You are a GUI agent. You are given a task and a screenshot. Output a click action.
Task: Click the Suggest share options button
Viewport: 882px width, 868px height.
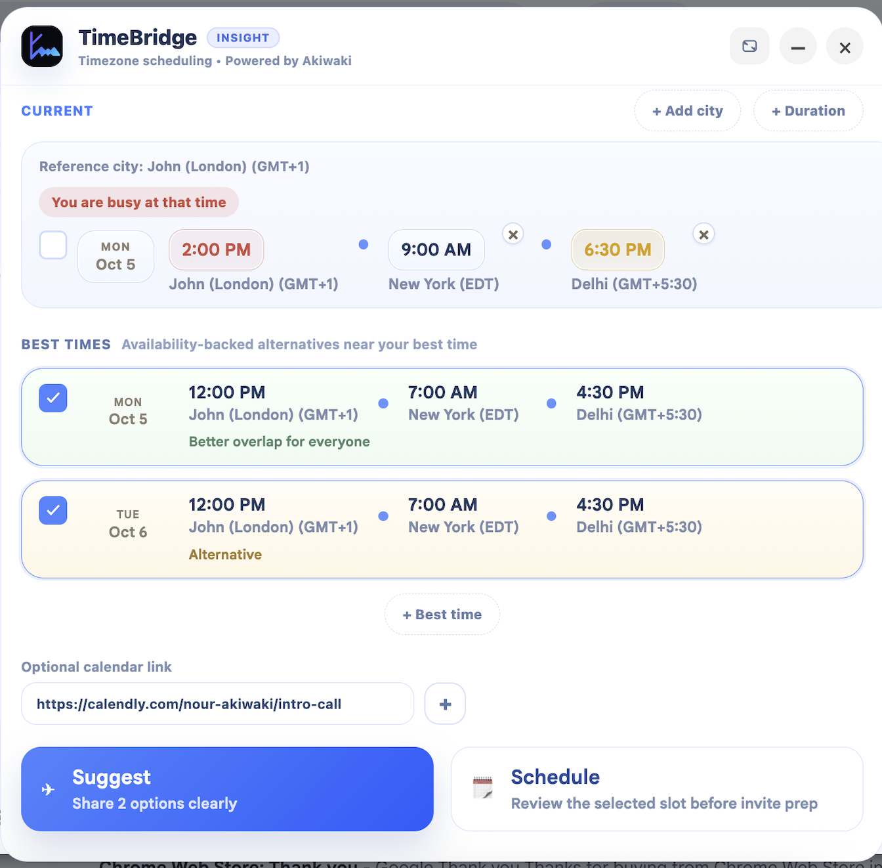227,789
